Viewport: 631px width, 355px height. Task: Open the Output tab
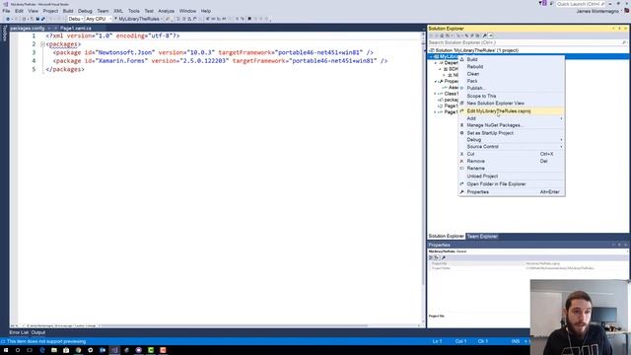[x=38, y=332]
